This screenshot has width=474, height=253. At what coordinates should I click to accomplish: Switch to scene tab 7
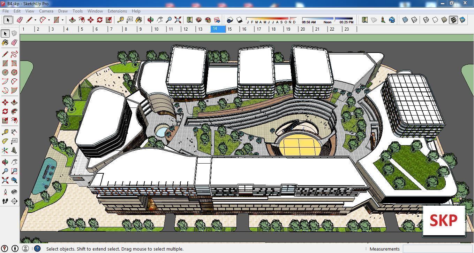click(x=115, y=29)
